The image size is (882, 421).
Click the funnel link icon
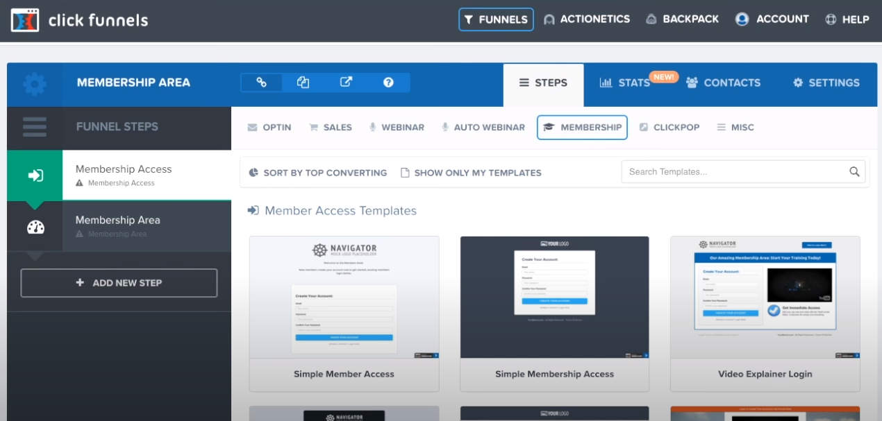click(262, 83)
